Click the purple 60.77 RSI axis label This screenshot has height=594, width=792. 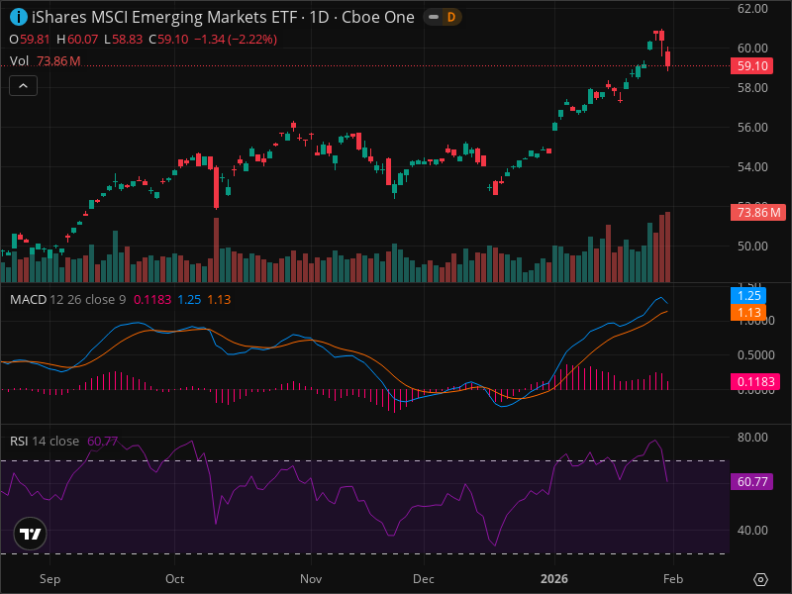(x=751, y=481)
